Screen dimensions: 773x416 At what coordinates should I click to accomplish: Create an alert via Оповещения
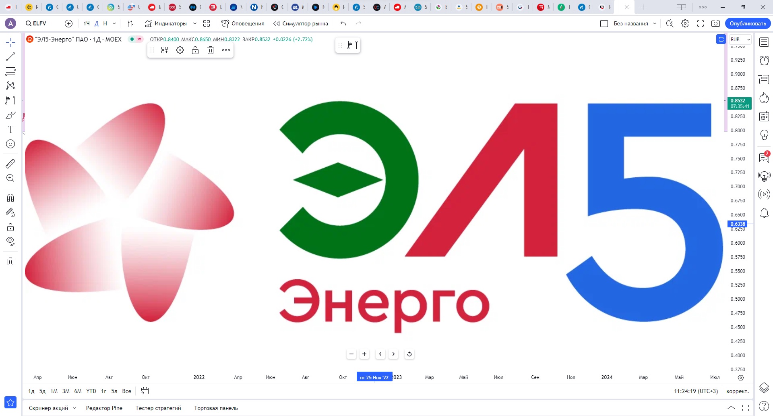(x=243, y=23)
